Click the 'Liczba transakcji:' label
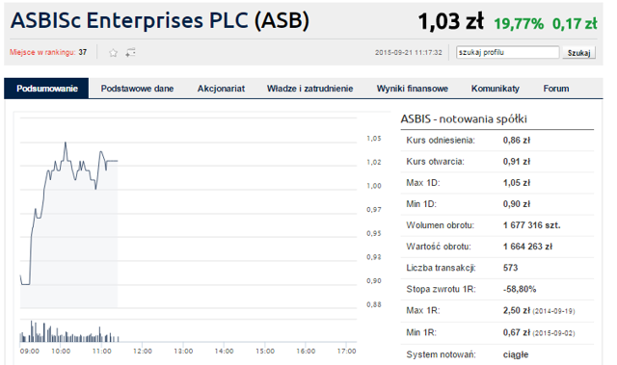617x365 pixels. pyautogui.click(x=441, y=268)
